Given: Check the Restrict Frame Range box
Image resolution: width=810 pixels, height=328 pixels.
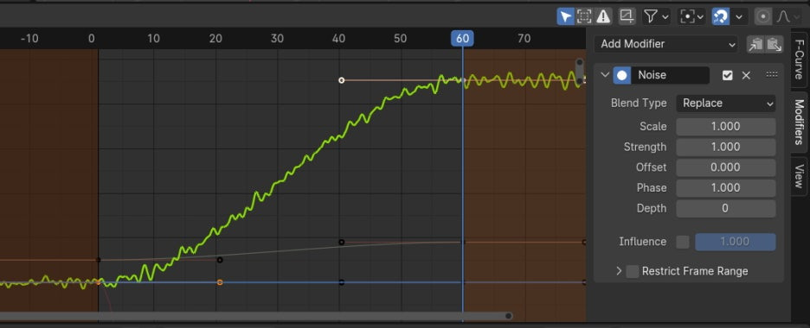Looking at the screenshot, I should click(x=633, y=271).
